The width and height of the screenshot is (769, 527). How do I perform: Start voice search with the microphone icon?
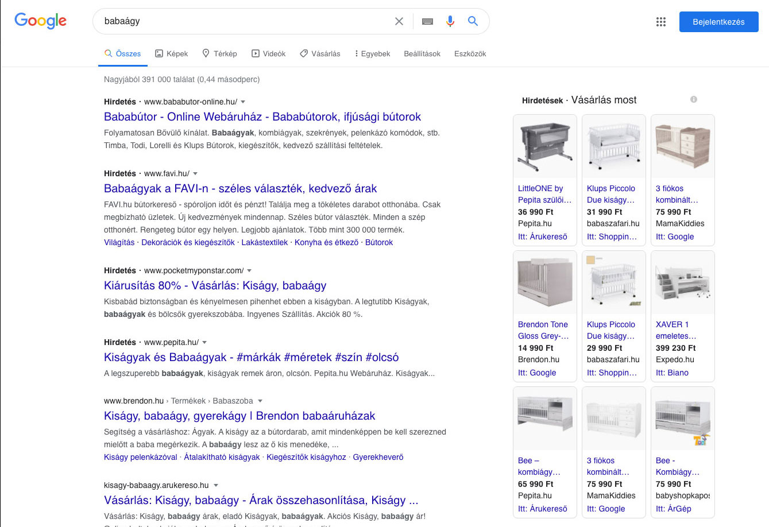point(450,21)
